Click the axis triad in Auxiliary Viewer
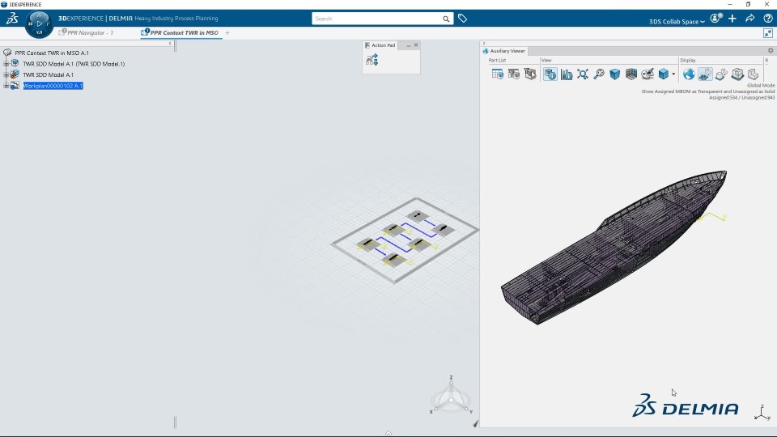The image size is (777, 437). 762,412
